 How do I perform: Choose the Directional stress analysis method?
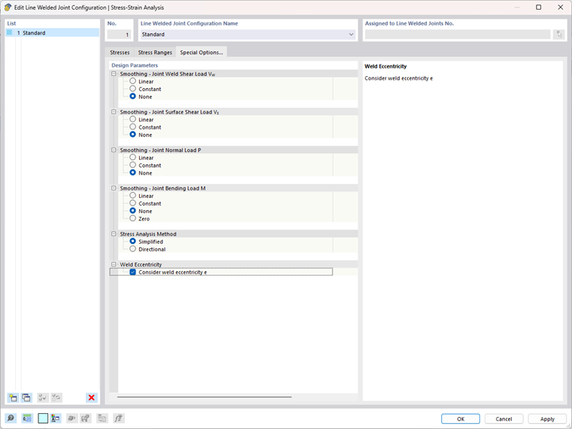132,249
